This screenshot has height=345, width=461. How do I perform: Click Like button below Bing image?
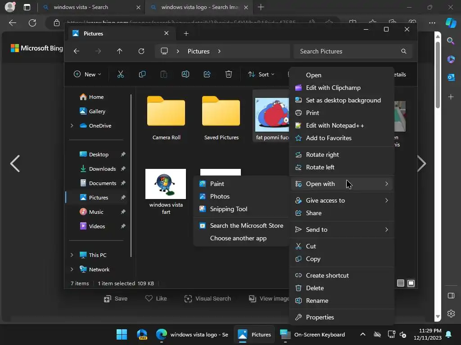(156, 299)
